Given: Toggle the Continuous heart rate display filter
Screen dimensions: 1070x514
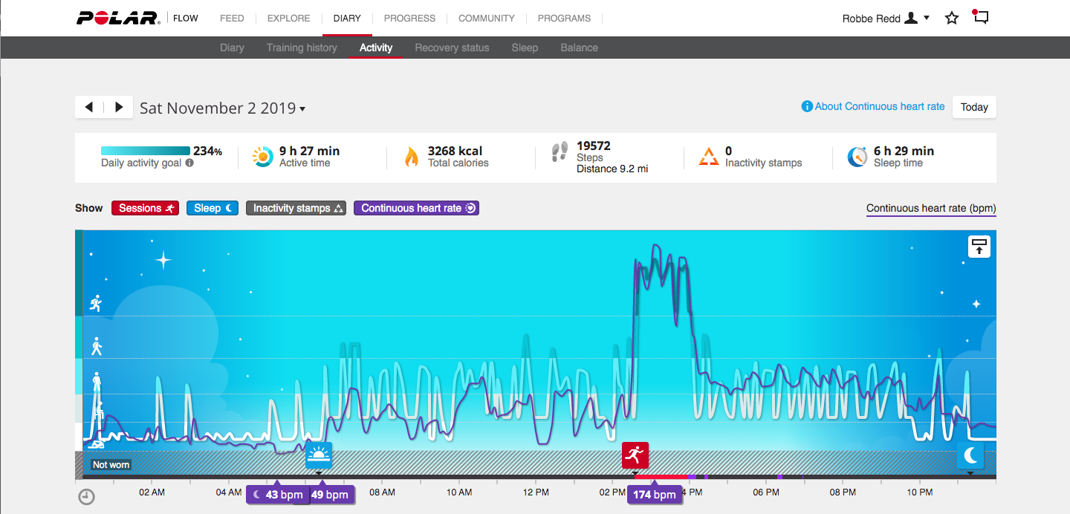Looking at the screenshot, I should (417, 208).
